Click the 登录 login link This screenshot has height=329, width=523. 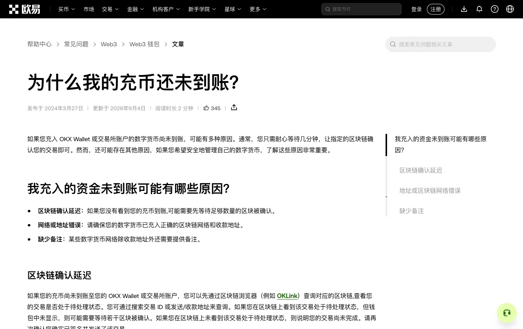coord(417,9)
